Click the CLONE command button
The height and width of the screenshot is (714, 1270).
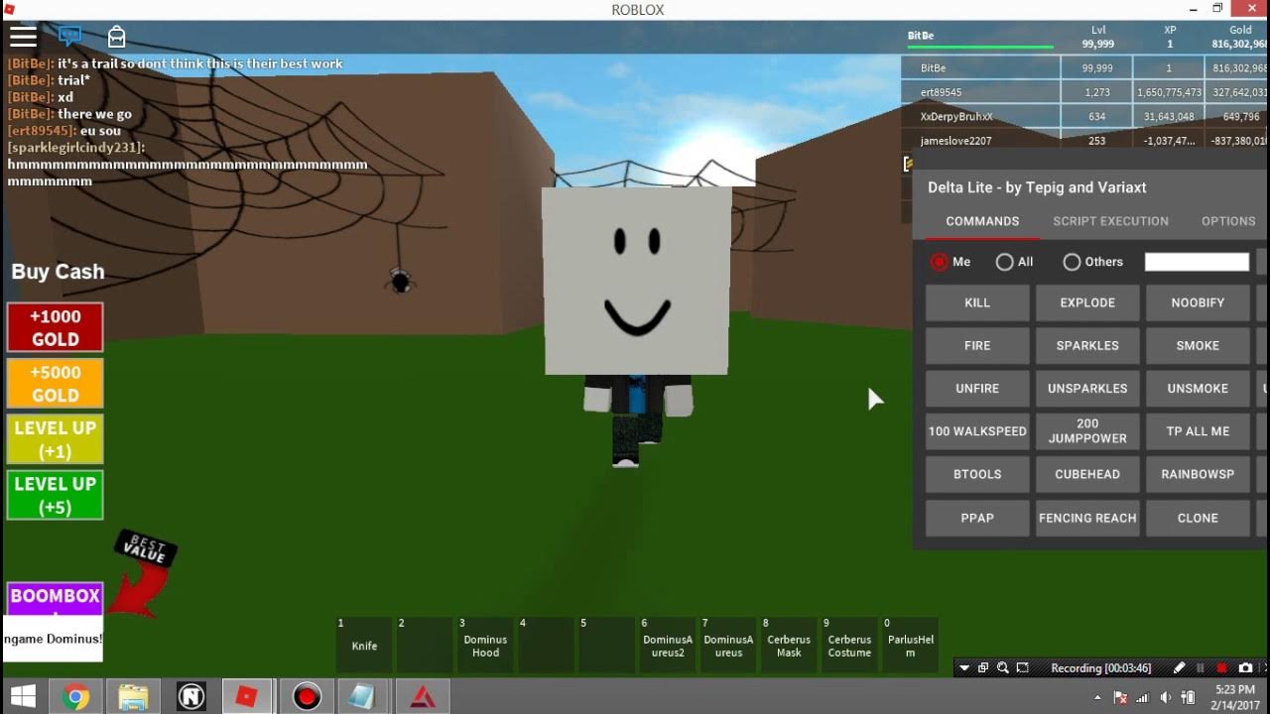pyautogui.click(x=1198, y=518)
